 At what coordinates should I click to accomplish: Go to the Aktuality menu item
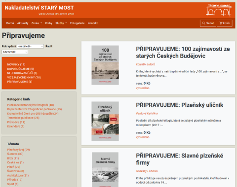pyautogui.click(x=23, y=23)
